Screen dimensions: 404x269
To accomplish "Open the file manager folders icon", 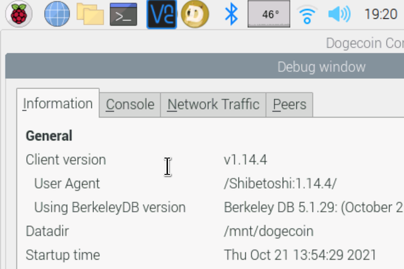I will (90, 14).
